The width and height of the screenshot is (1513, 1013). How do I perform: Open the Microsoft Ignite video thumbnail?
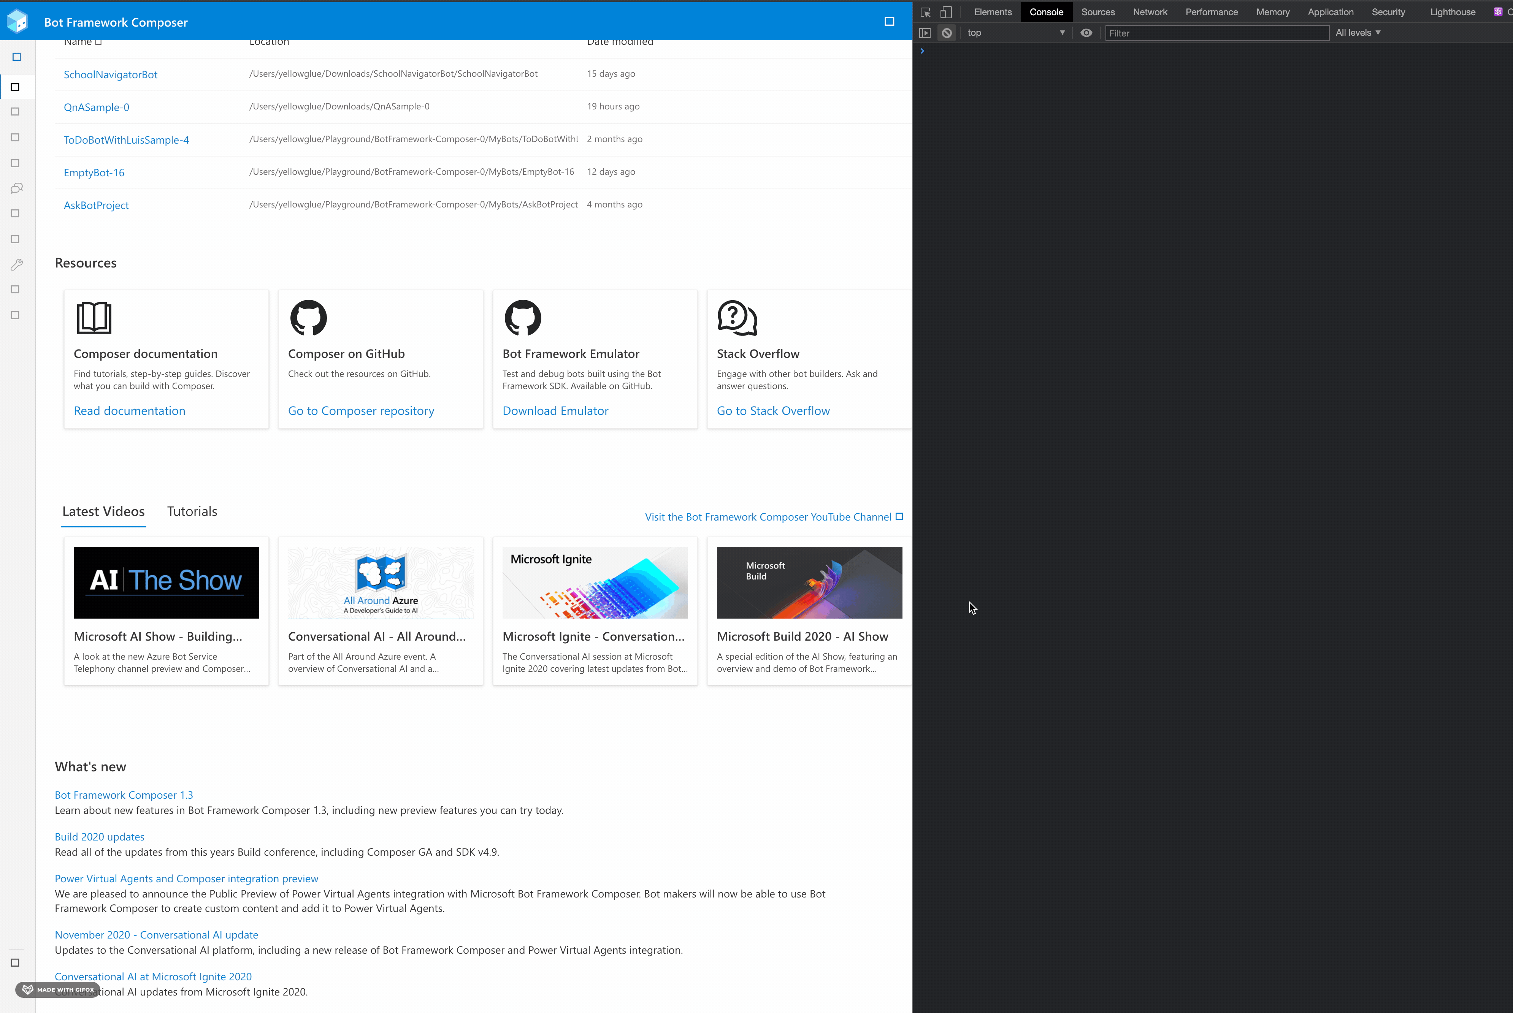pos(595,582)
